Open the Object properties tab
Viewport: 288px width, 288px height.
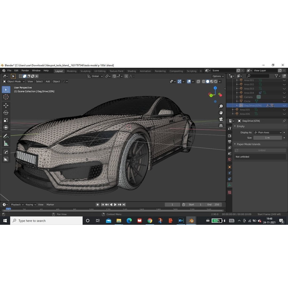coord(230,167)
